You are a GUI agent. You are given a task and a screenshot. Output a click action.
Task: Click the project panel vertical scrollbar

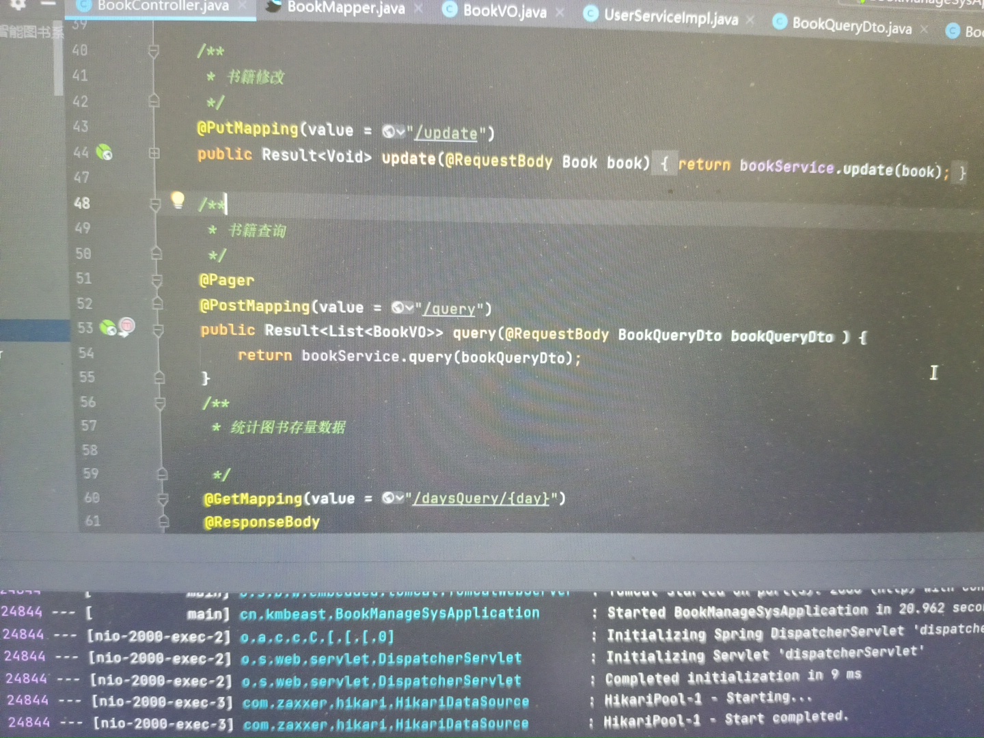click(58, 58)
